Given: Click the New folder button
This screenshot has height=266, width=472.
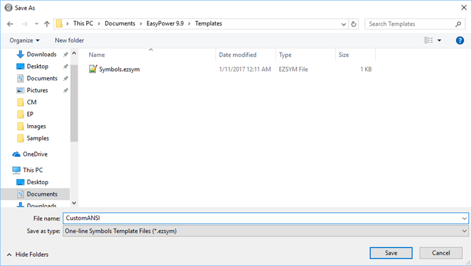Looking at the screenshot, I should (x=69, y=41).
